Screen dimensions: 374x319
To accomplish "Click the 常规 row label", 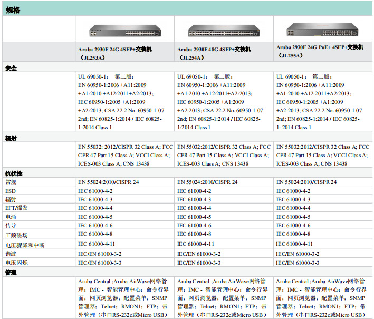I will (11, 182).
